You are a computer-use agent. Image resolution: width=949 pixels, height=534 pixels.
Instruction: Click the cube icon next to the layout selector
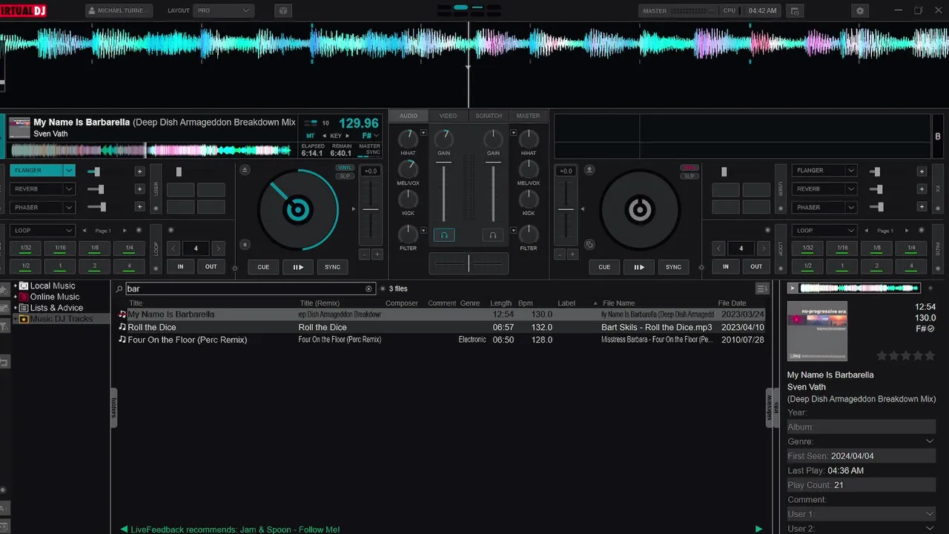coord(282,11)
